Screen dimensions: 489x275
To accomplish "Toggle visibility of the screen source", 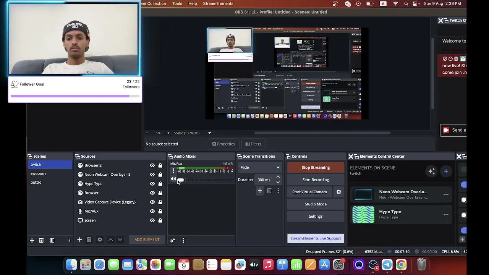I will click(x=152, y=220).
